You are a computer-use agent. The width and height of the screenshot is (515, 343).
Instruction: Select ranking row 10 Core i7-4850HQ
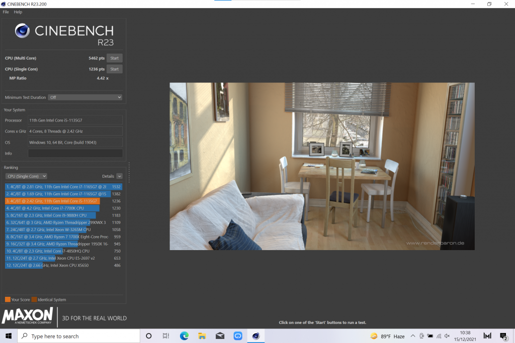(x=63, y=251)
